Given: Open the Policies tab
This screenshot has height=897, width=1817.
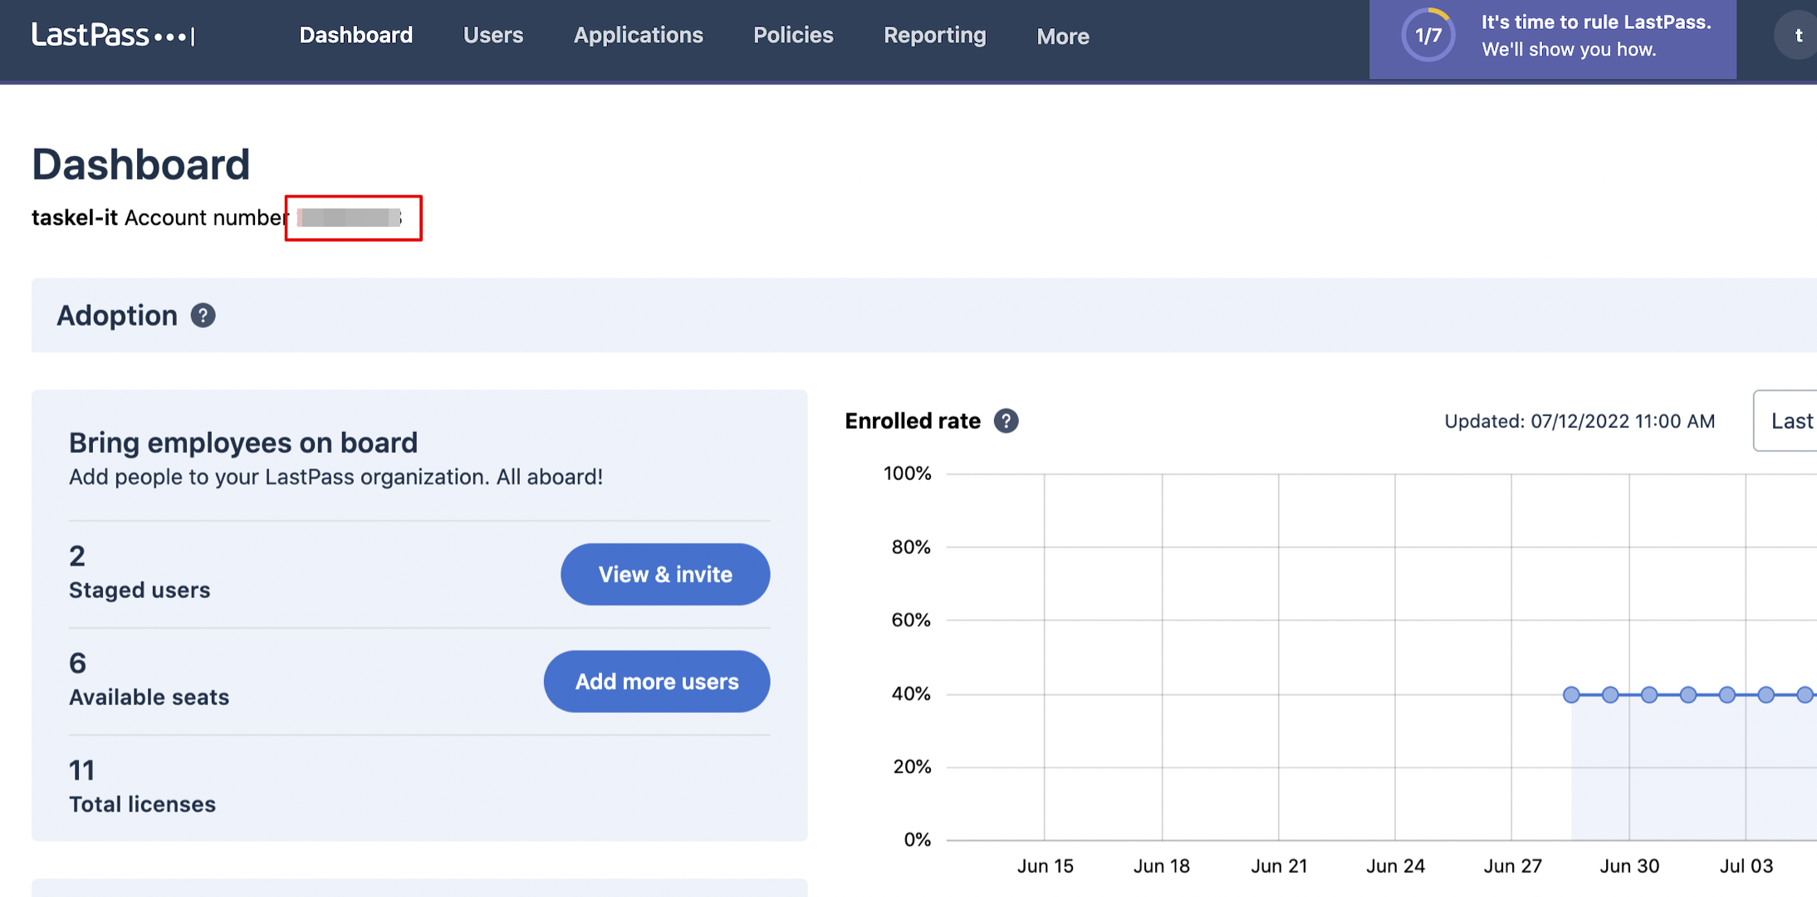Looking at the screenshot, I should pyautogui.click(x=793, y=36).
